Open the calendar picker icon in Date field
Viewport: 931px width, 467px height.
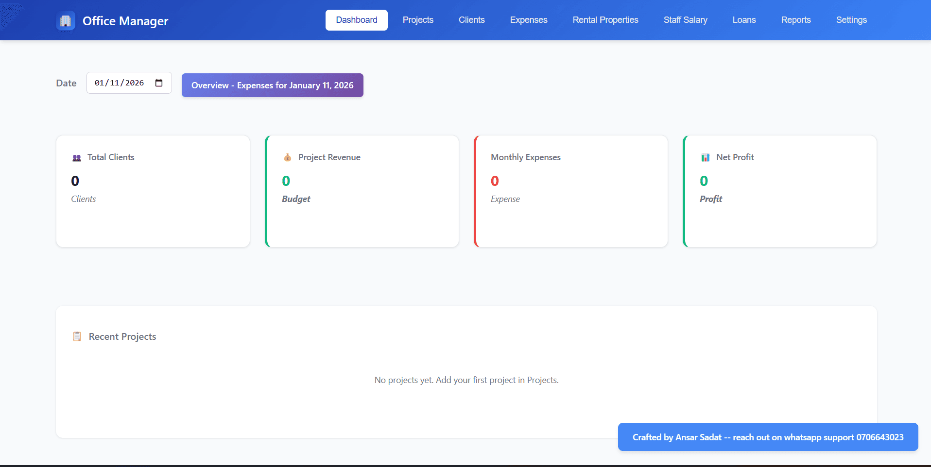[159, 83]
